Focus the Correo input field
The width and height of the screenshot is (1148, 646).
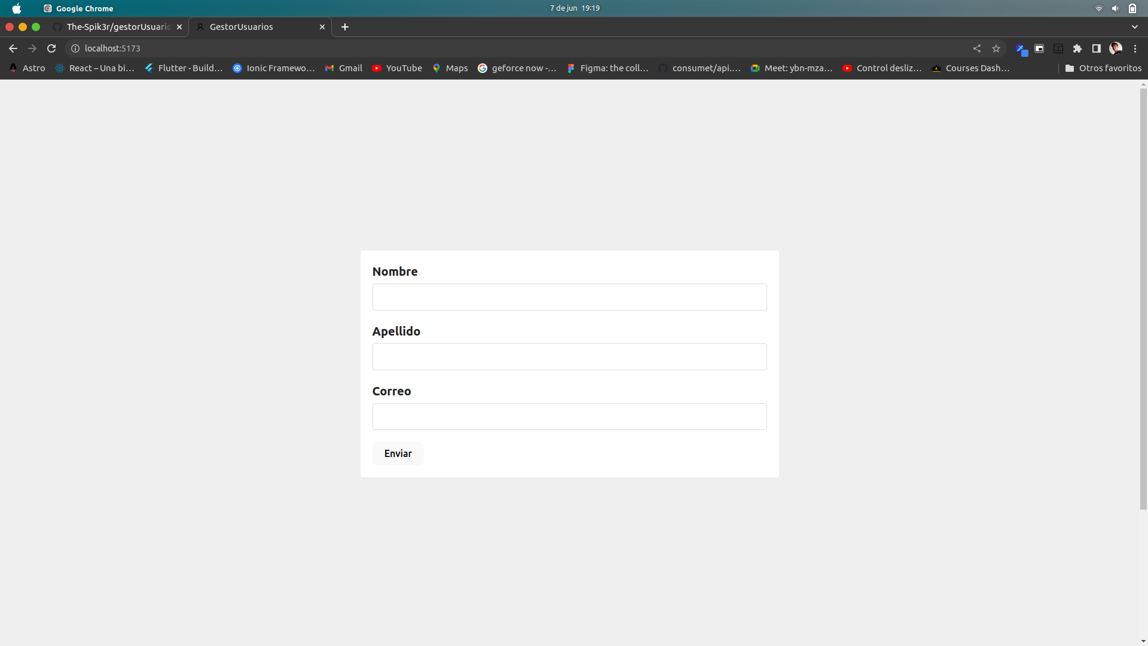point(569,416)
